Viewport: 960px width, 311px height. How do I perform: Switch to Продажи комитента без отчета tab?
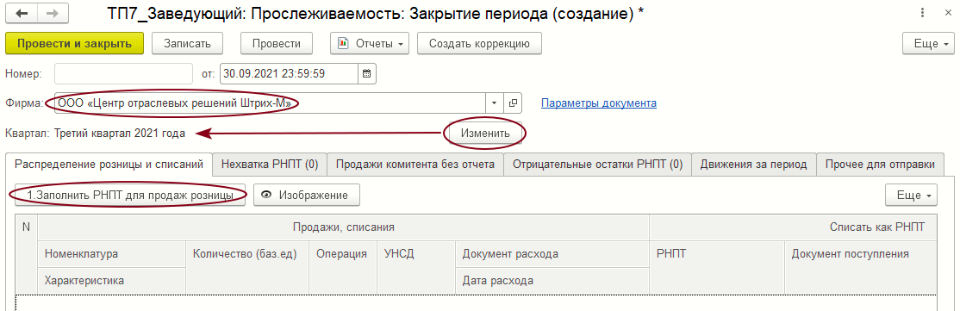point(415,164)
